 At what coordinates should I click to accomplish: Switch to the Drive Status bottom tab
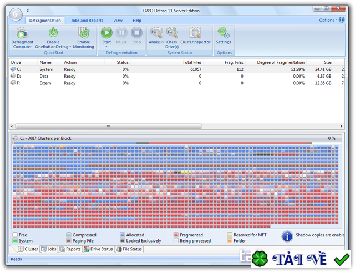click(x=98, y=249)
